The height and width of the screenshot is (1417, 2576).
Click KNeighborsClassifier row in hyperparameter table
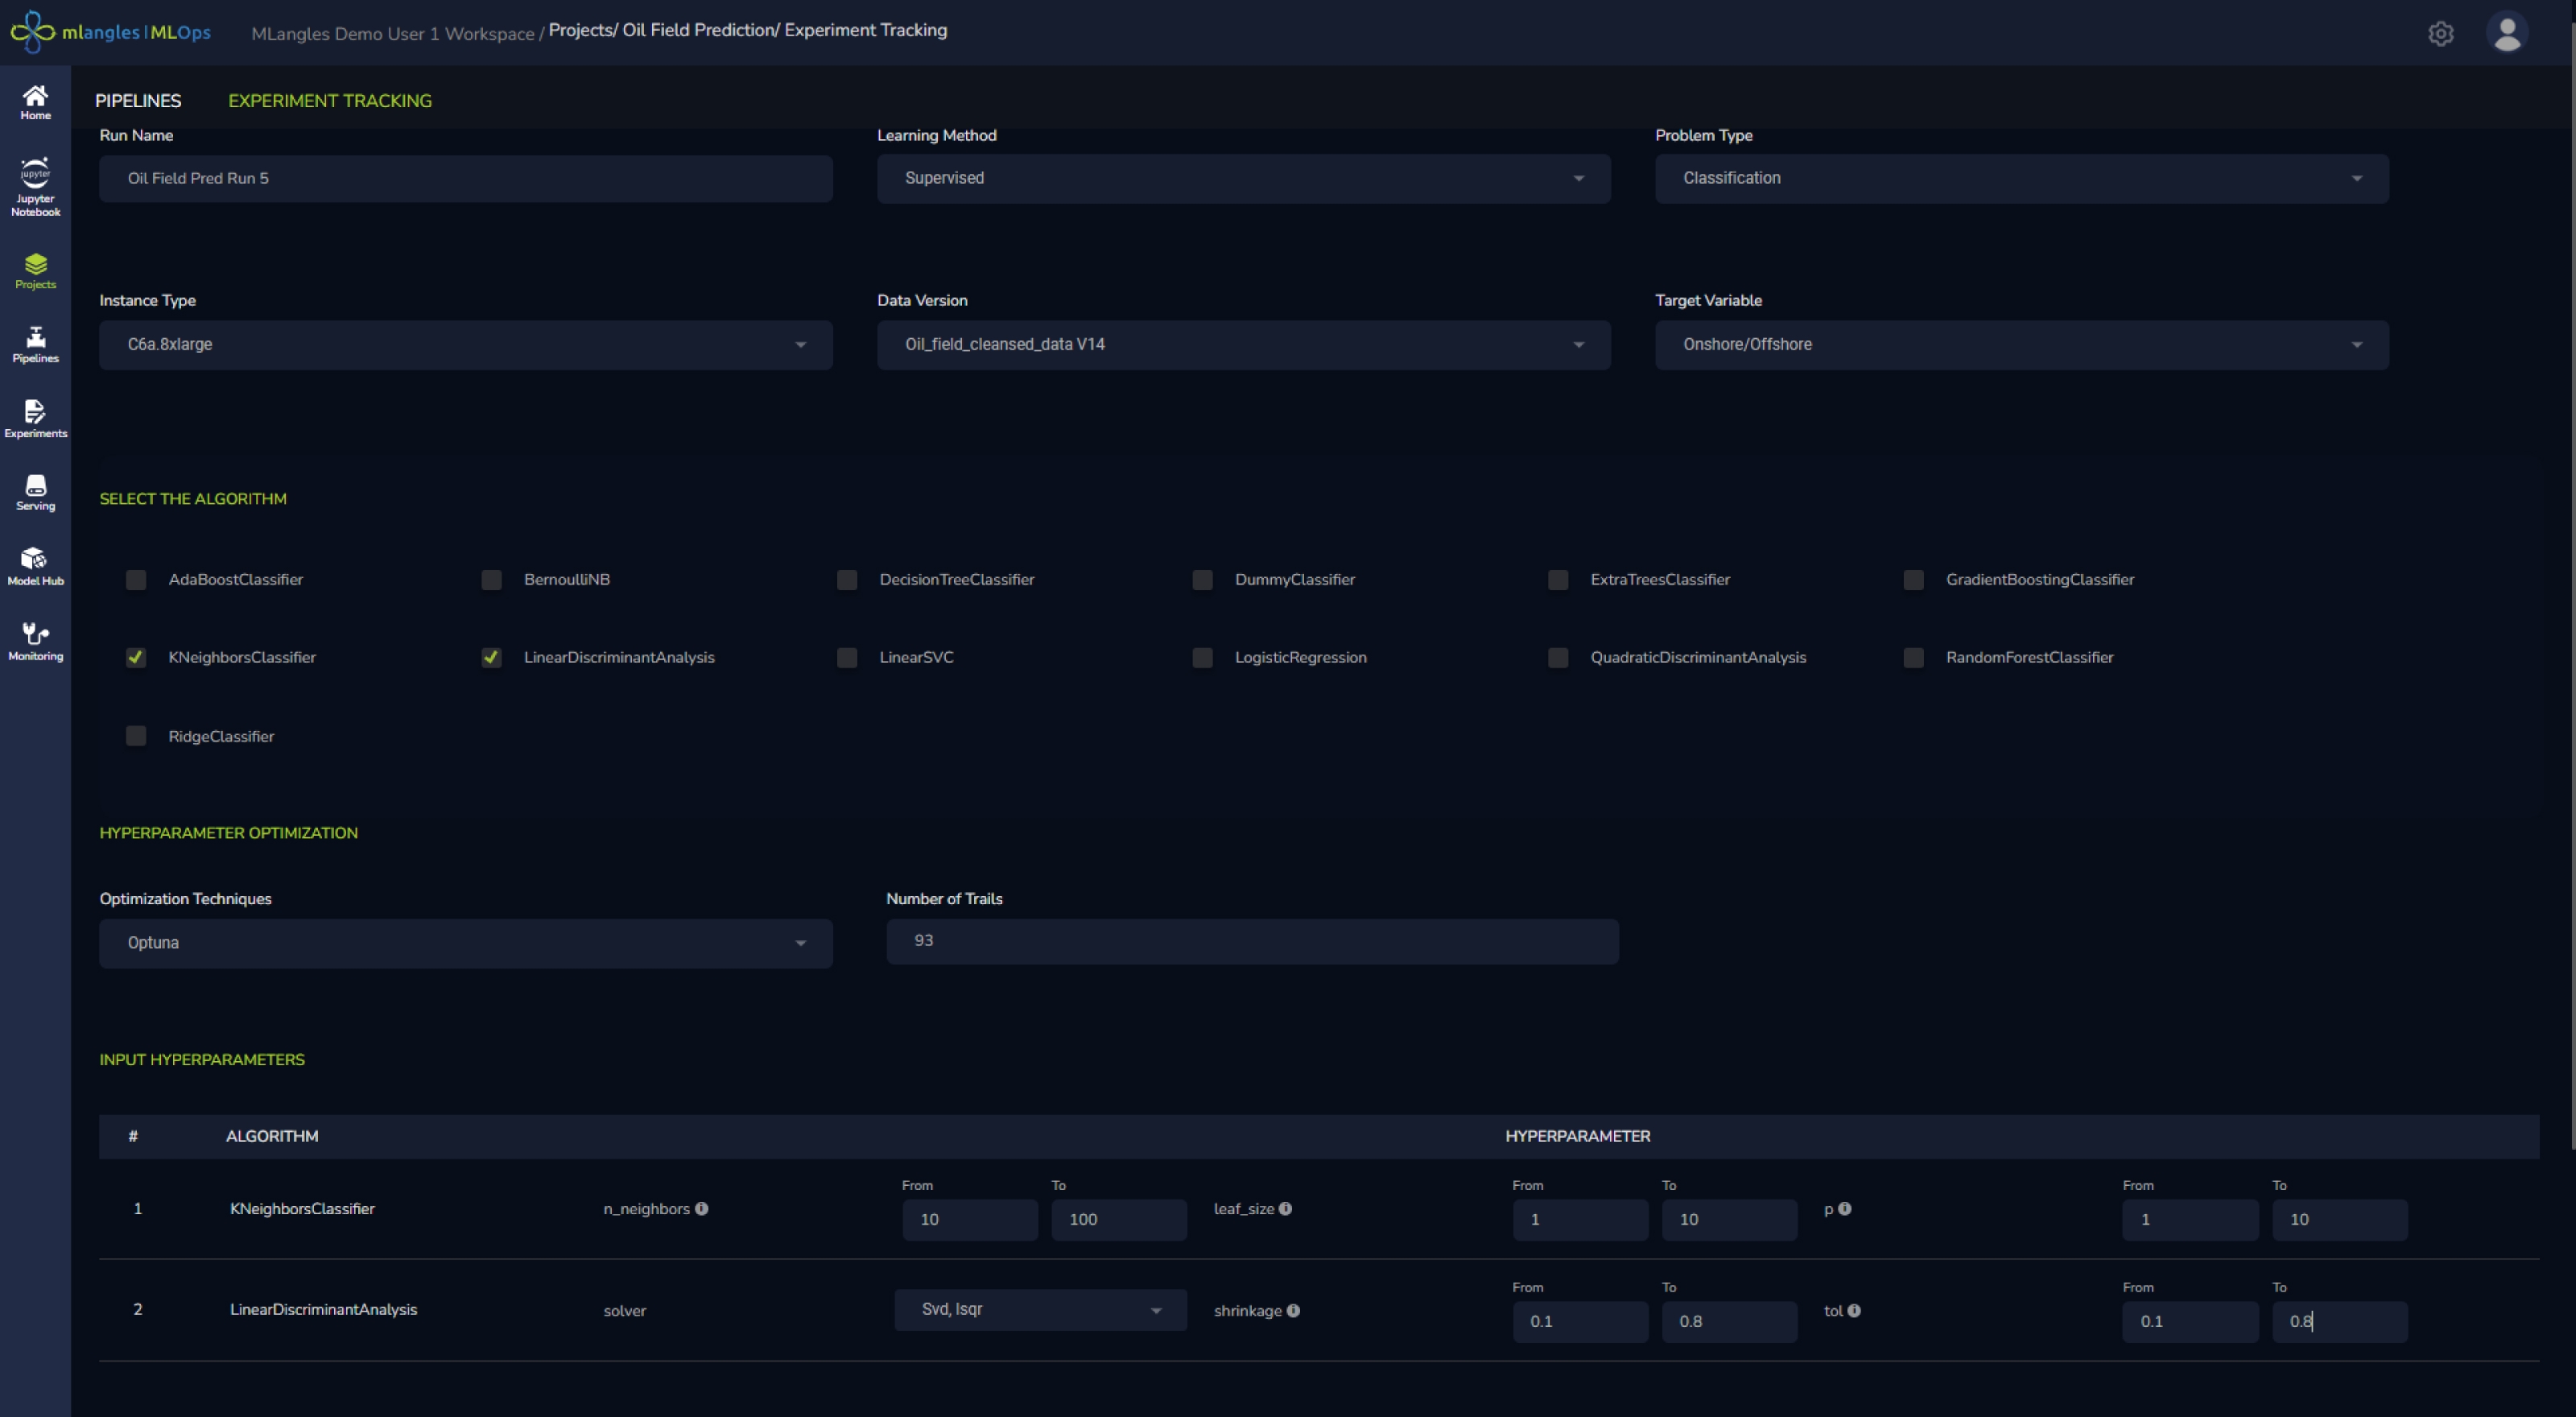click(x=1319, y=1210)
